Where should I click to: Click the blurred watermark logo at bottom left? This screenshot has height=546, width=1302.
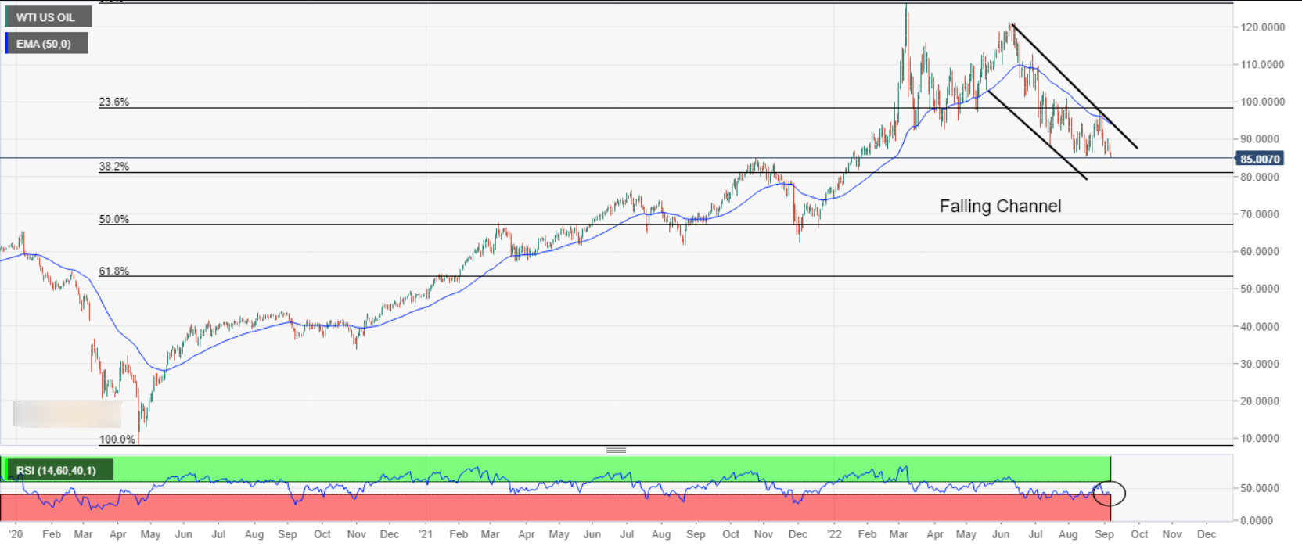(x=67, y=414)
